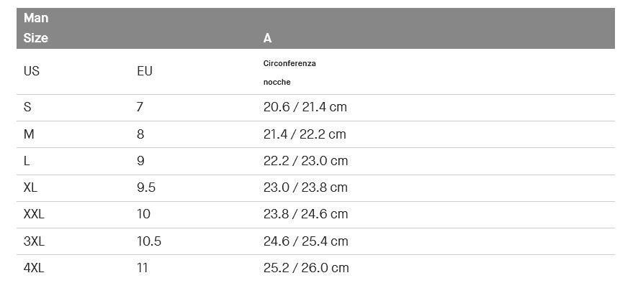638x283 pixels.
Task: Click the 4XL size cell
Action: (34, 268)
